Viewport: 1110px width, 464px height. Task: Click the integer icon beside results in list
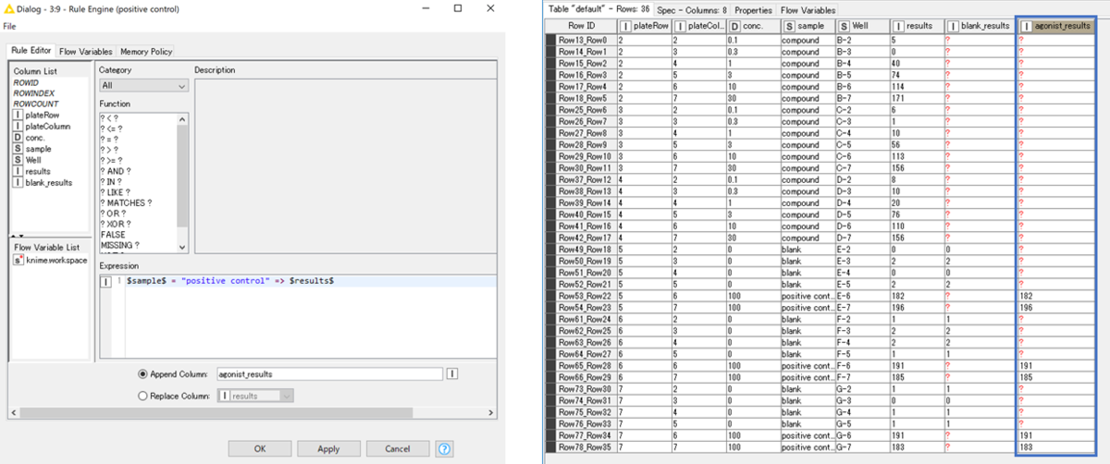tap(18, 171)
